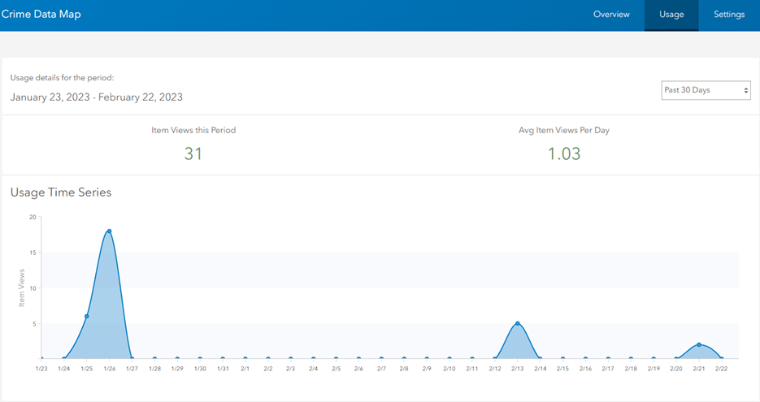Viewport: 760px width, 402px height.
Task: Click the Avg Item Views Per Day label
Action: [563, 130]
